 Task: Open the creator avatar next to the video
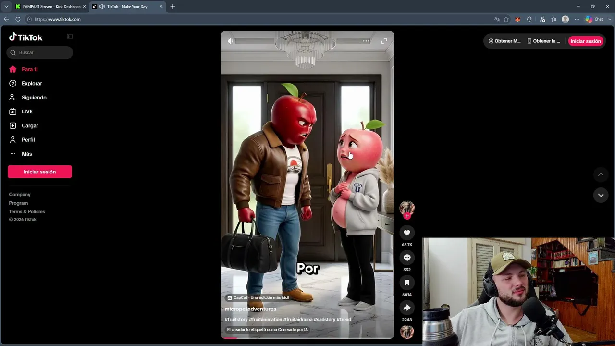pyautogui.click(x=407, y=208)
